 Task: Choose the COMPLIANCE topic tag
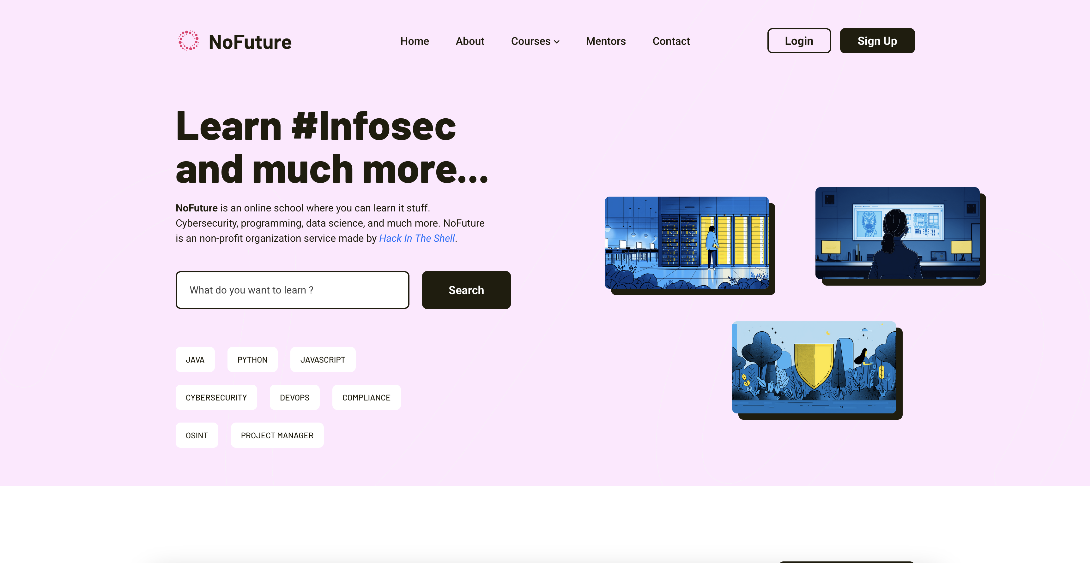tap(366, 397)
